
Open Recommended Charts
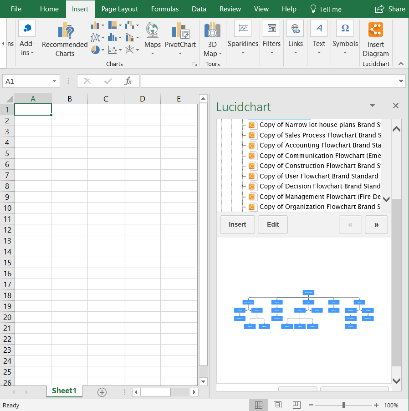pos(65,40)
